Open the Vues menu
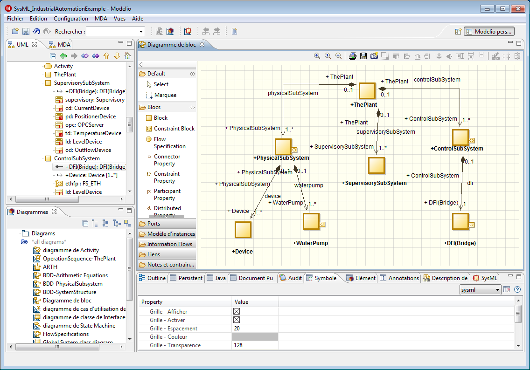 point(119,19)
